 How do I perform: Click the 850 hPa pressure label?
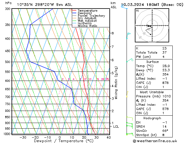pos(8,117)
